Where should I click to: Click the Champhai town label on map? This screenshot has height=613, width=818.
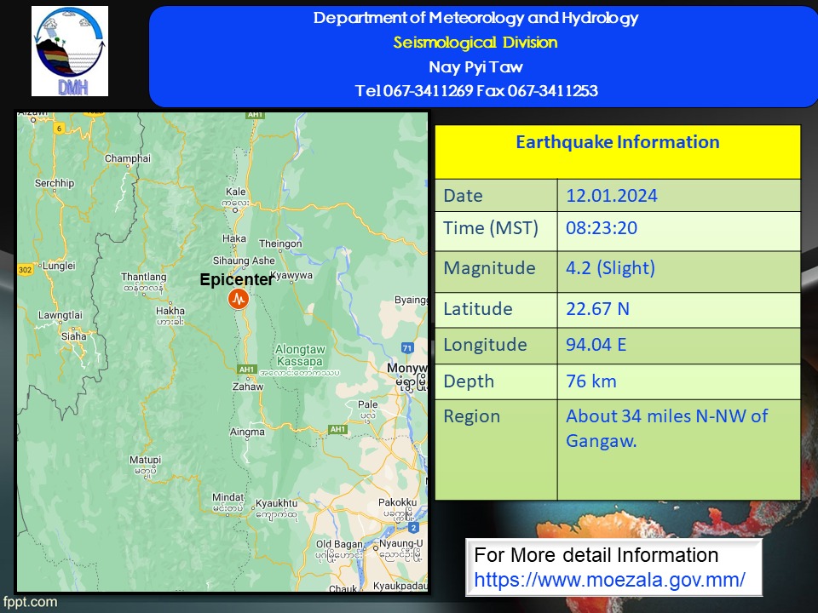tap(128, 158)
